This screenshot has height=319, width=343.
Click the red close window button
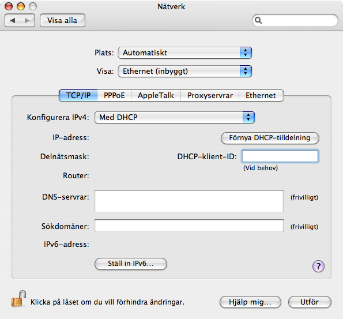[9, 6]
